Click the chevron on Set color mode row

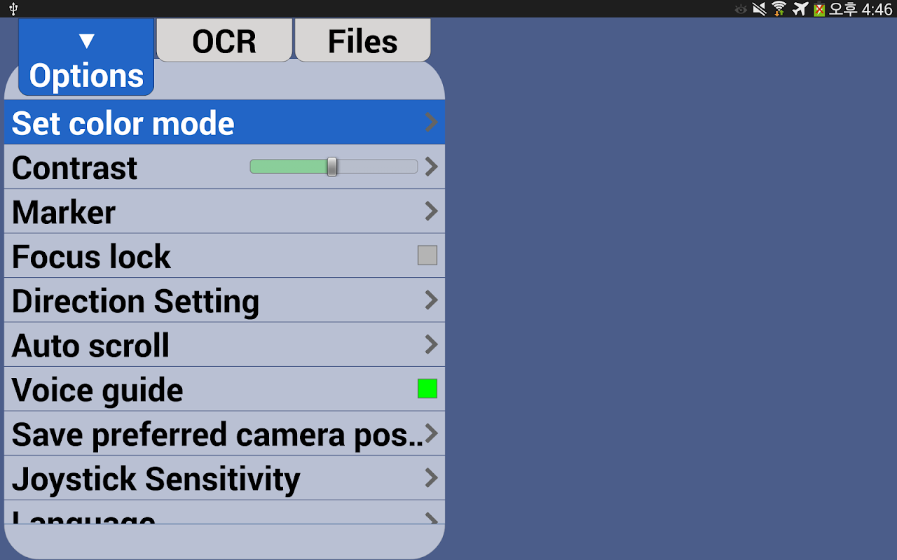click(x=432, y=122)
